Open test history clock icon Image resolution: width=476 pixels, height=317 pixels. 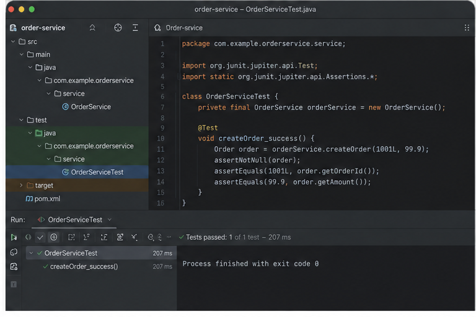pos(151,237)
